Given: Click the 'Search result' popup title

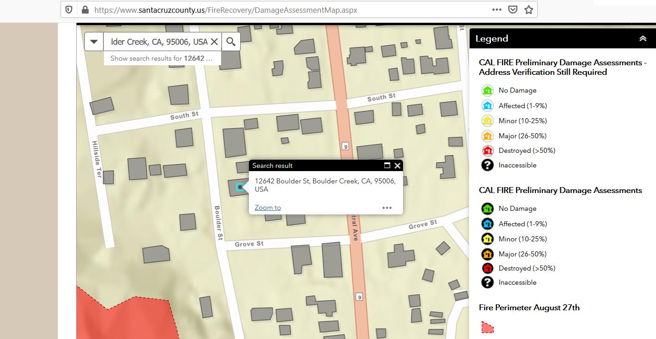Looking at the screenshot, I should [x=273, y=166].
